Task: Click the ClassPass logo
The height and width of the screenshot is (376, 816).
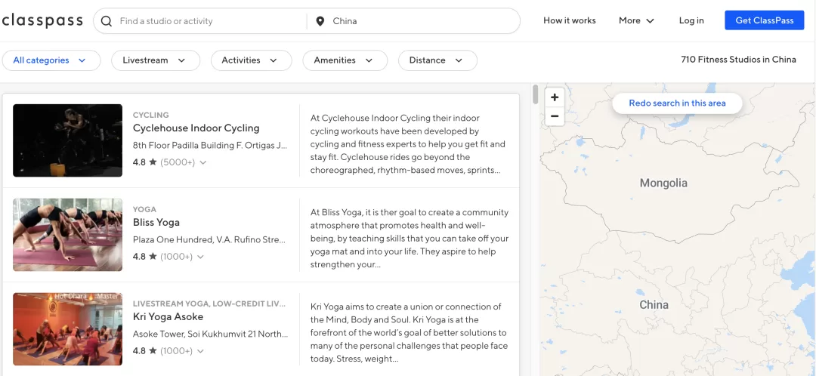Action: [x=42, y=21]
